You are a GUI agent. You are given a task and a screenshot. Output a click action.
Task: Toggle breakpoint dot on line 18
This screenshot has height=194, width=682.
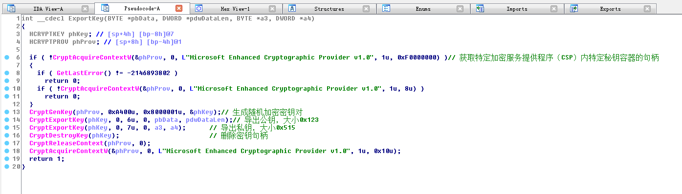[6, 151]
